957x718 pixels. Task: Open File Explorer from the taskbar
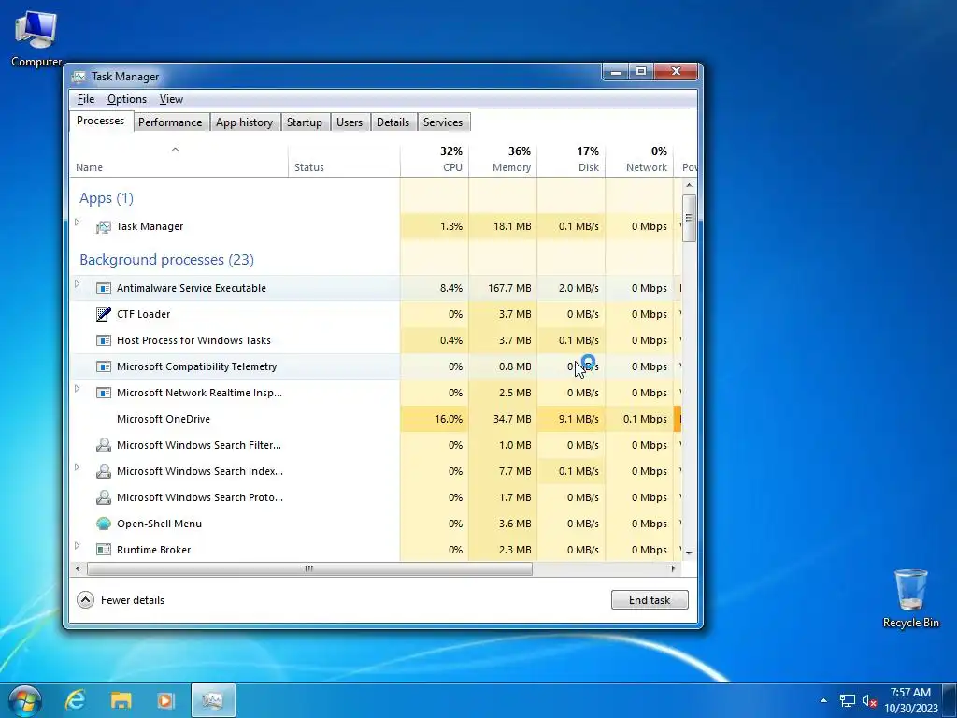[x=121, y=700]
